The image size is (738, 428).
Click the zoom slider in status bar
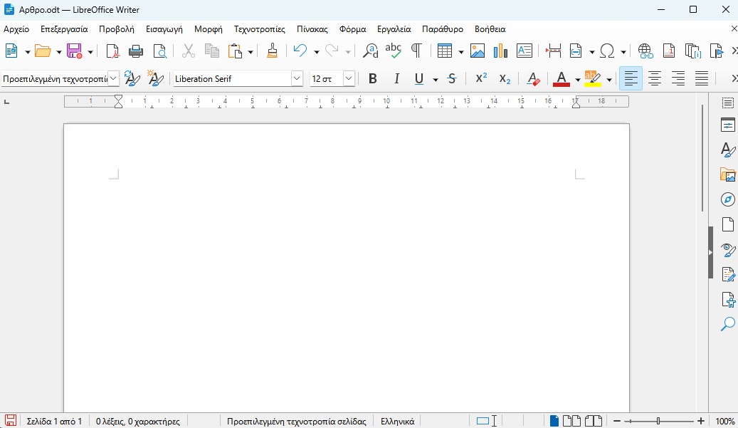pos(658,422)
